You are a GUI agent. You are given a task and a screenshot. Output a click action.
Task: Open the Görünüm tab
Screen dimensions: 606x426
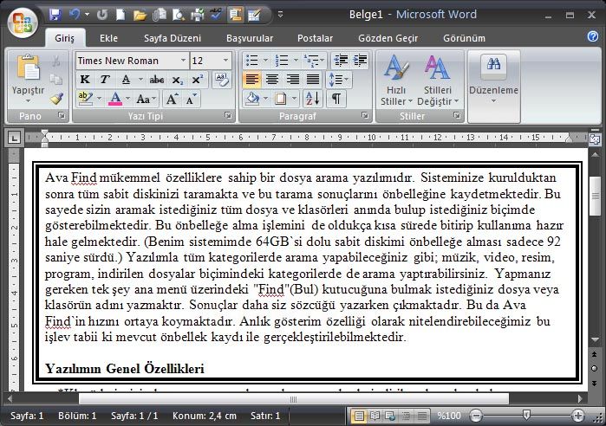point(464,38)
